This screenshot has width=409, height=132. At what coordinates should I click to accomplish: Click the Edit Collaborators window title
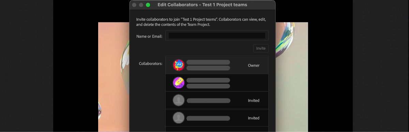tap(202, 5)
